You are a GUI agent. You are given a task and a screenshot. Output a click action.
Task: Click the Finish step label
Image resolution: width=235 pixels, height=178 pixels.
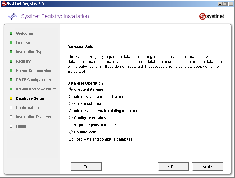(21, 126)
